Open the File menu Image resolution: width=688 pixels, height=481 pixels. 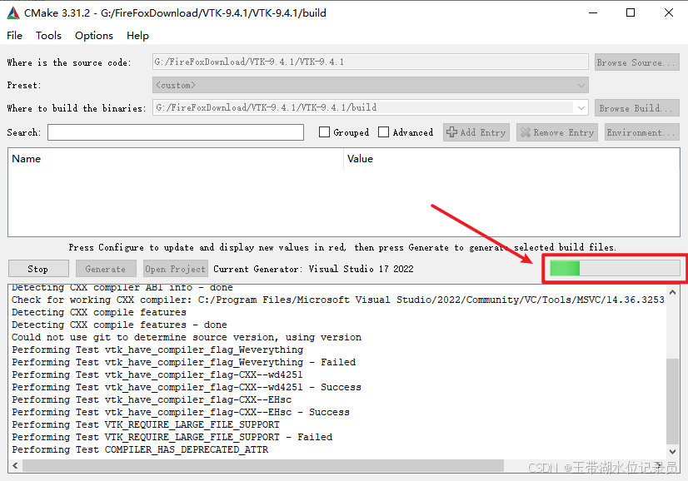point(14,36)
